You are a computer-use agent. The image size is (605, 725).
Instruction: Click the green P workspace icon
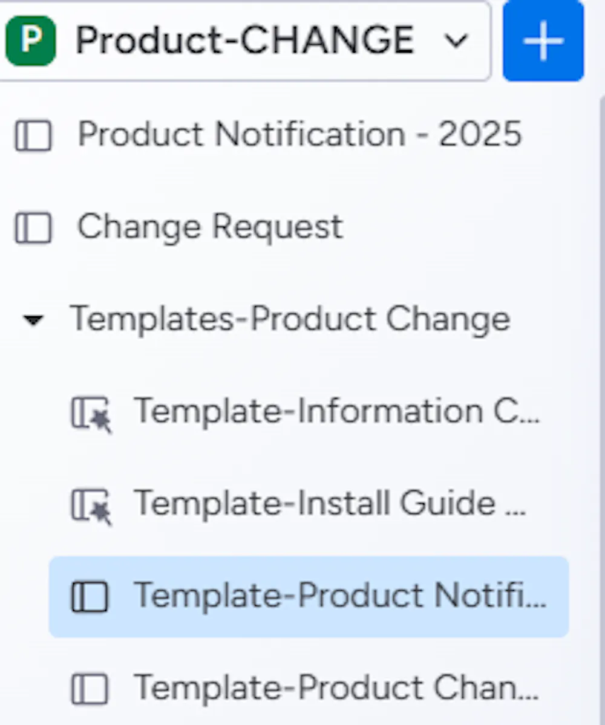point(30,41)
